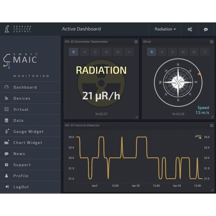Select M period in Wind widget
216x216 pixels.
tap(194, 52)
